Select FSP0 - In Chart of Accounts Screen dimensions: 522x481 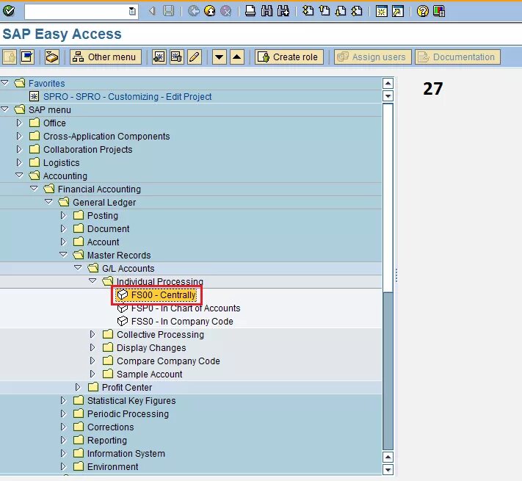[186, 308]
